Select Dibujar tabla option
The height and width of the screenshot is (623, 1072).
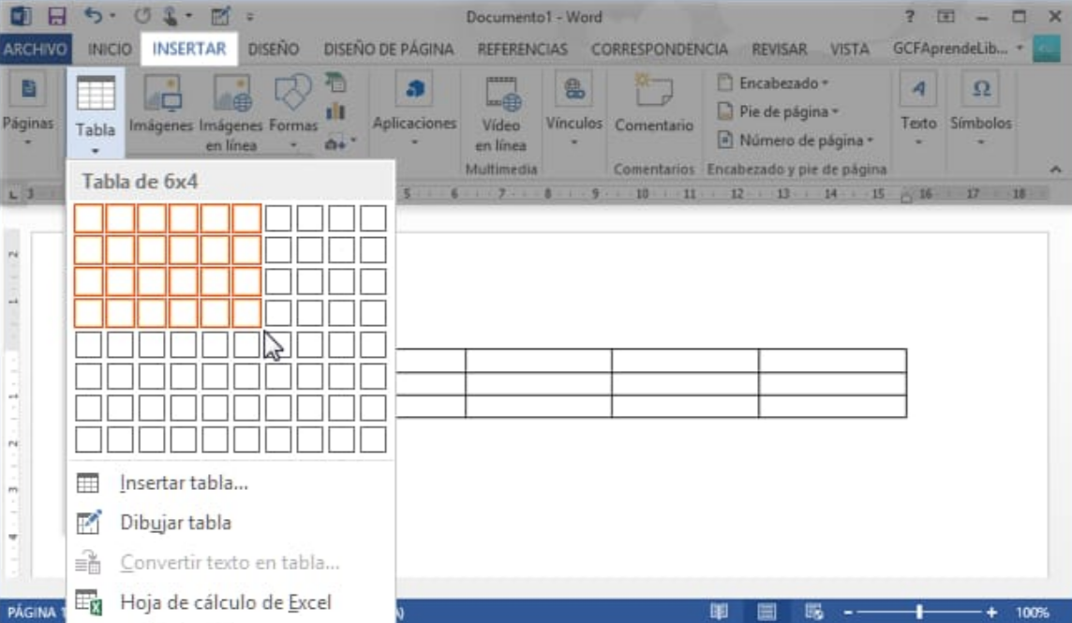coord(175,523)
